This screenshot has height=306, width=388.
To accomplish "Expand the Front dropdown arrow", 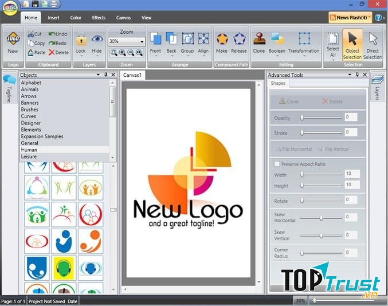I will pyautogui.click(x=156, y=56).
